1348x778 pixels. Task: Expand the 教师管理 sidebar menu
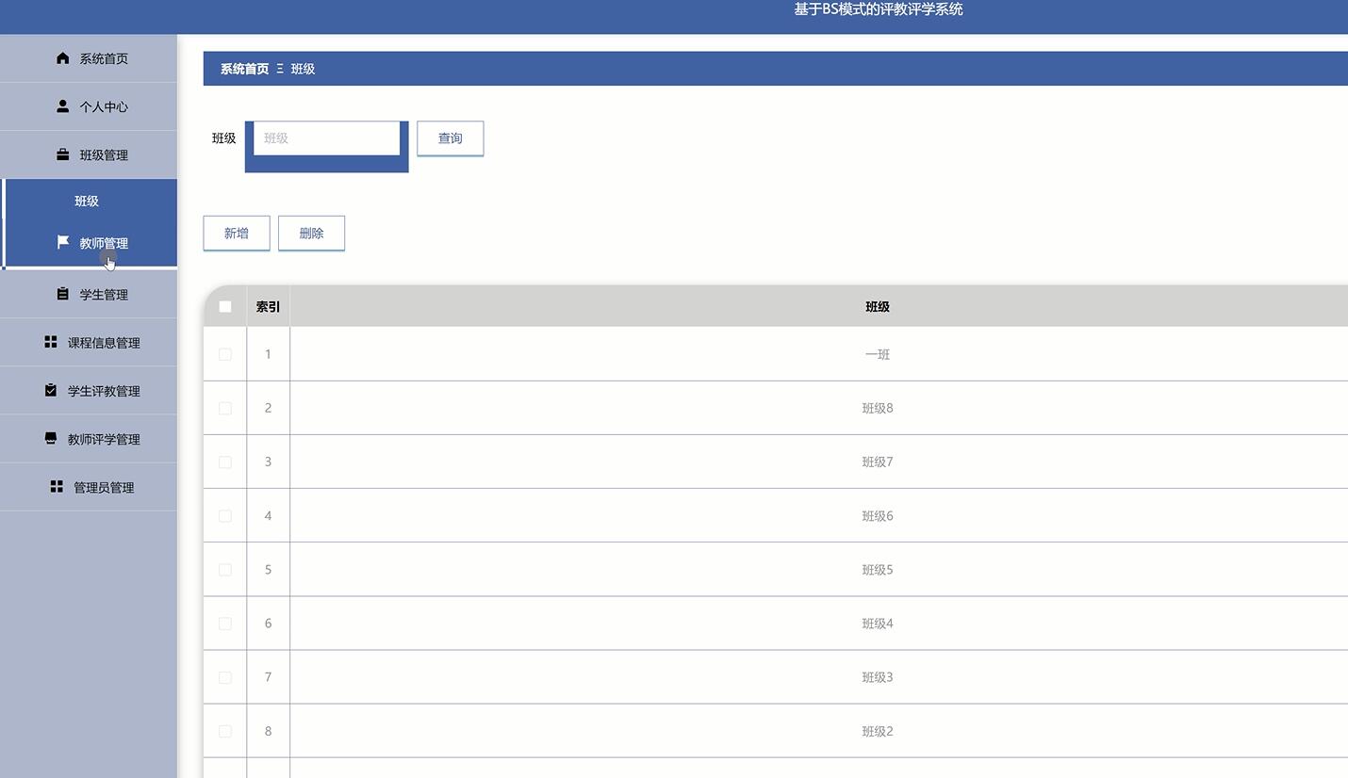[89, 243]
